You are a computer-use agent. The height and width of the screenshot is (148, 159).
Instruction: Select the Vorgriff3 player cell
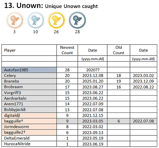pos(29,93)
